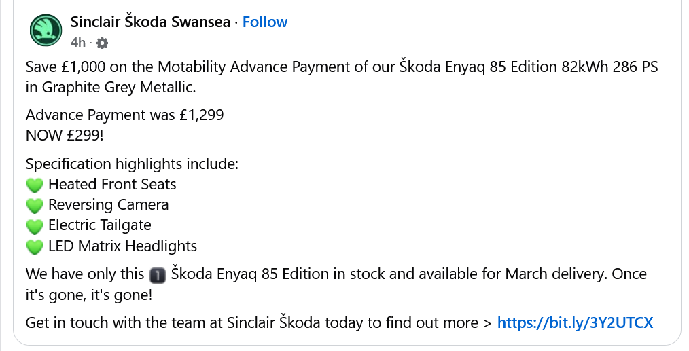Screen dimensions: 689x351
Task: Click the 'LED Matrix Headlights' text
Action: 122,246
